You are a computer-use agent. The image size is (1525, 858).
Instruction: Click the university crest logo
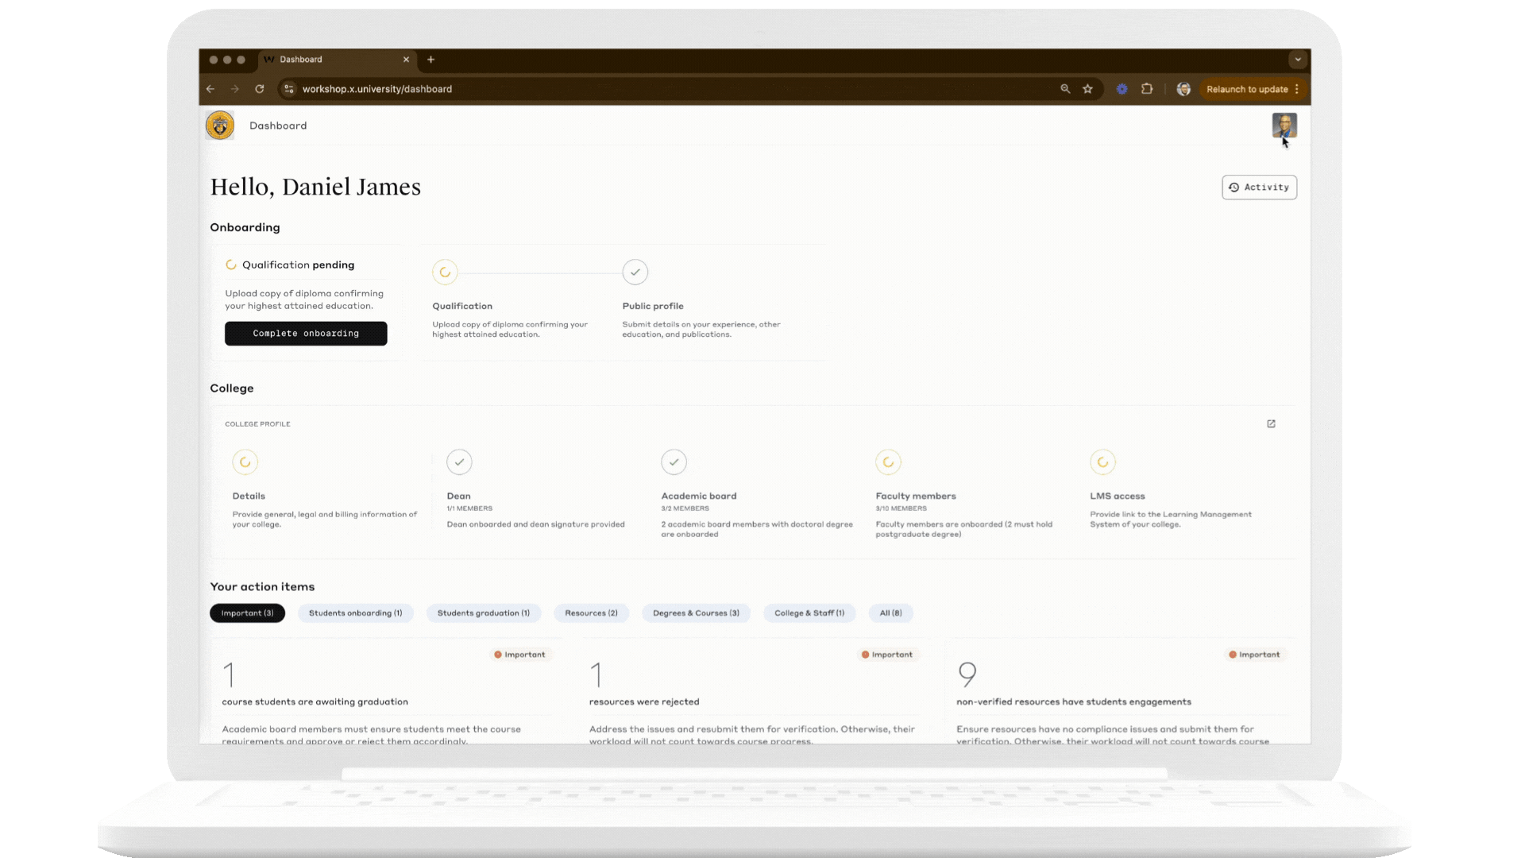[x=220, y=126]
